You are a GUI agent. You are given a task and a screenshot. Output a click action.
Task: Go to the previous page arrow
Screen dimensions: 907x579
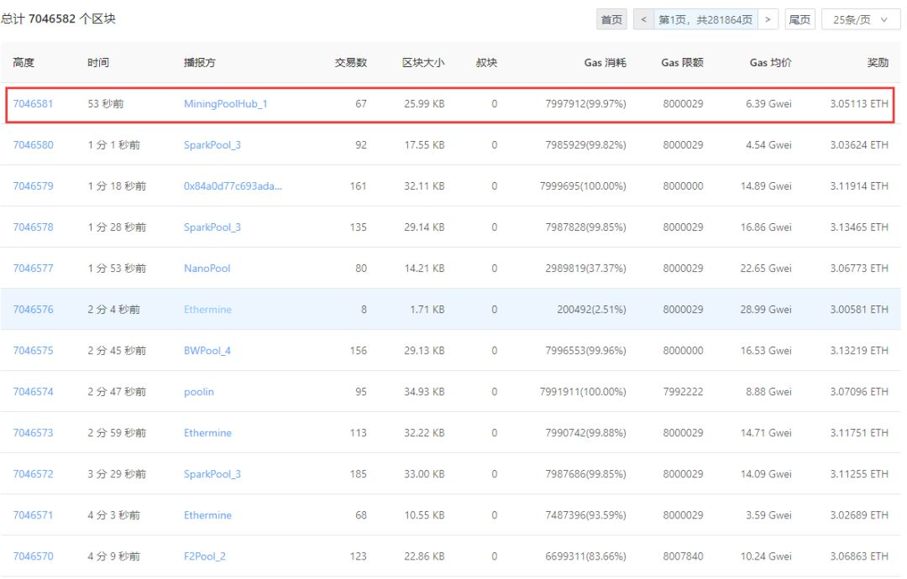[x=643, y=19]
